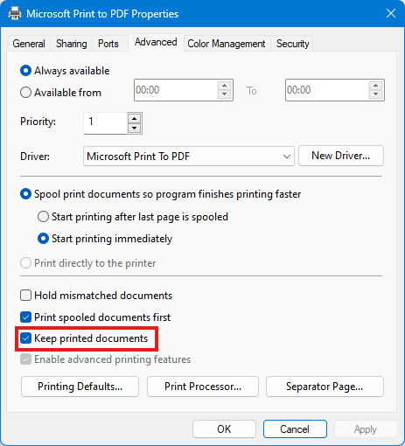Click the New Driver button

(x=341, y=156)
